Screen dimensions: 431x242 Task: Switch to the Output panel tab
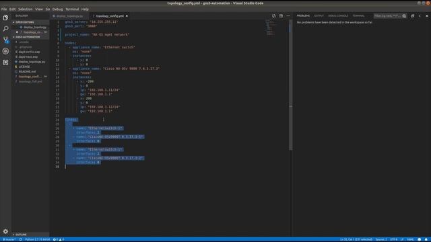tap(319, 16)
